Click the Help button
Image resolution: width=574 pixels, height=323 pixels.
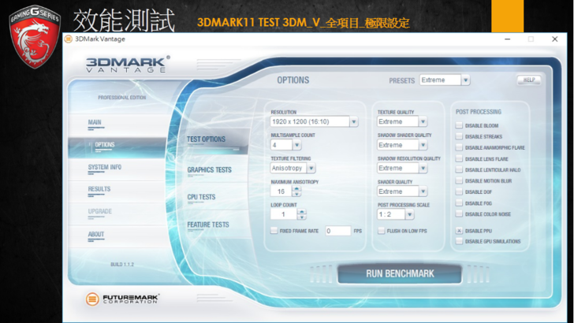528,80
